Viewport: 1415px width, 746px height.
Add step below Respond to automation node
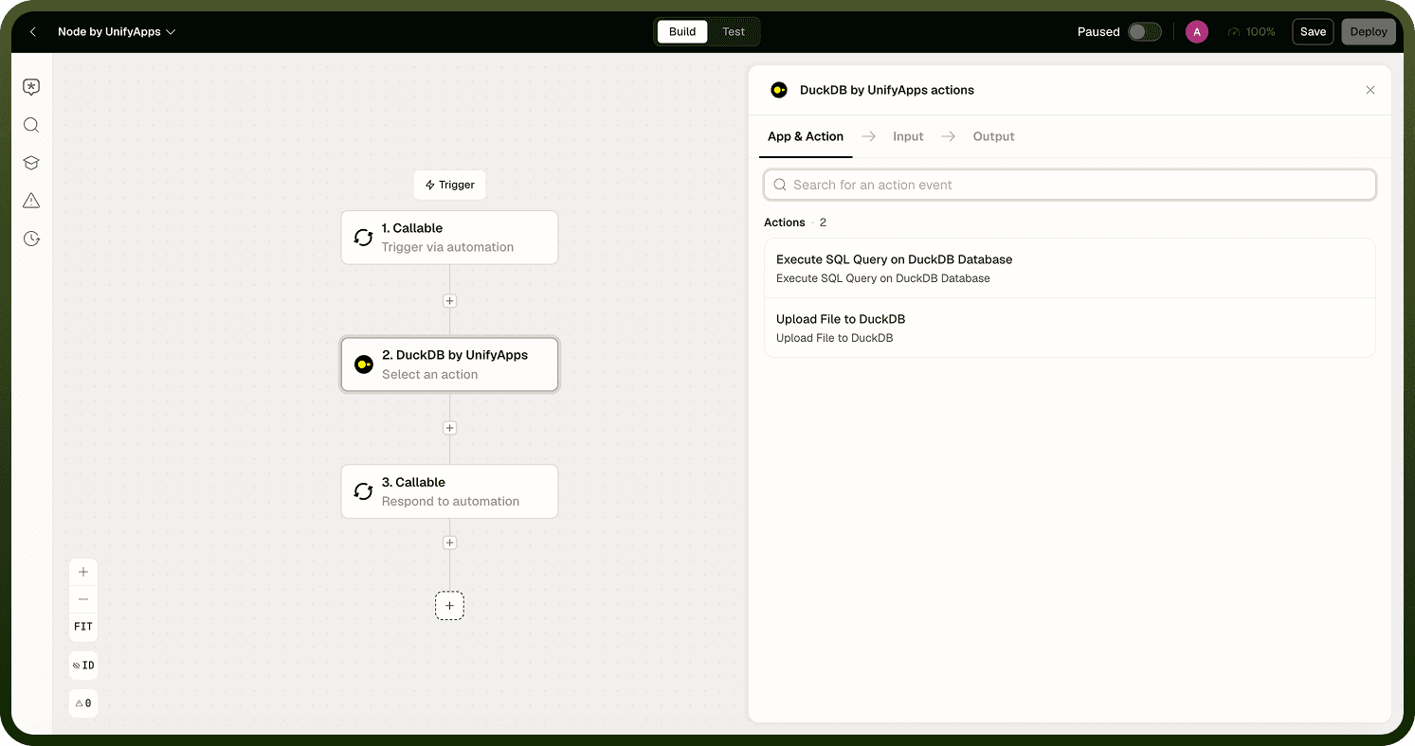coord(450,542)
